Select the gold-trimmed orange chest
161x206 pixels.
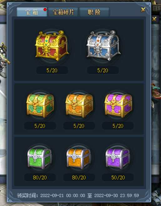[79, 106]
